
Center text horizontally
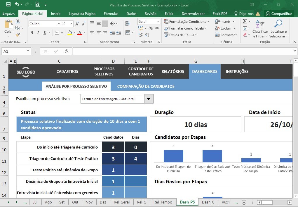point(99,33)
